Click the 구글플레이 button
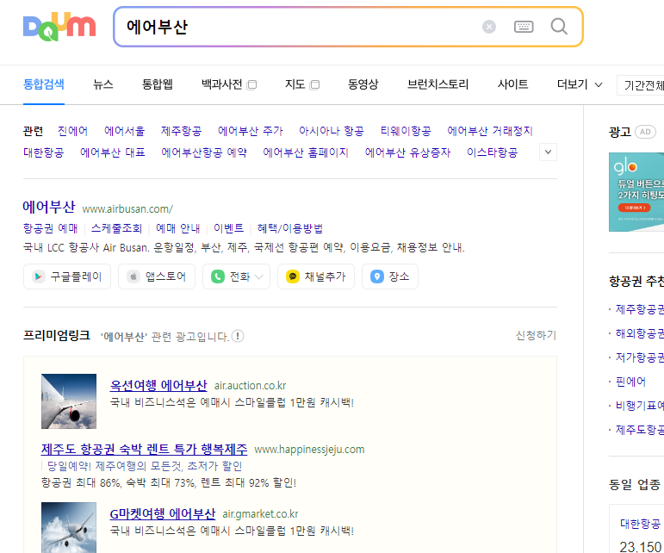Screen dimensions: 664x553 pyautogui.click(x=67, y=276)
